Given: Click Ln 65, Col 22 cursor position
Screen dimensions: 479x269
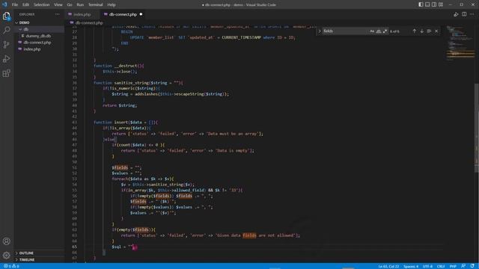Looking at the screenshot, I should pyautogui.click(x=388, y=266).
